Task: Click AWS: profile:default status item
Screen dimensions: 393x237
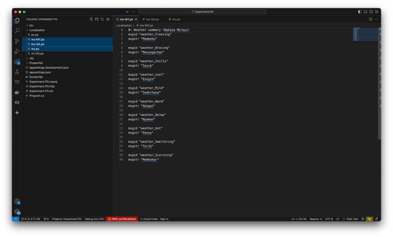Action: pos(122,219)
